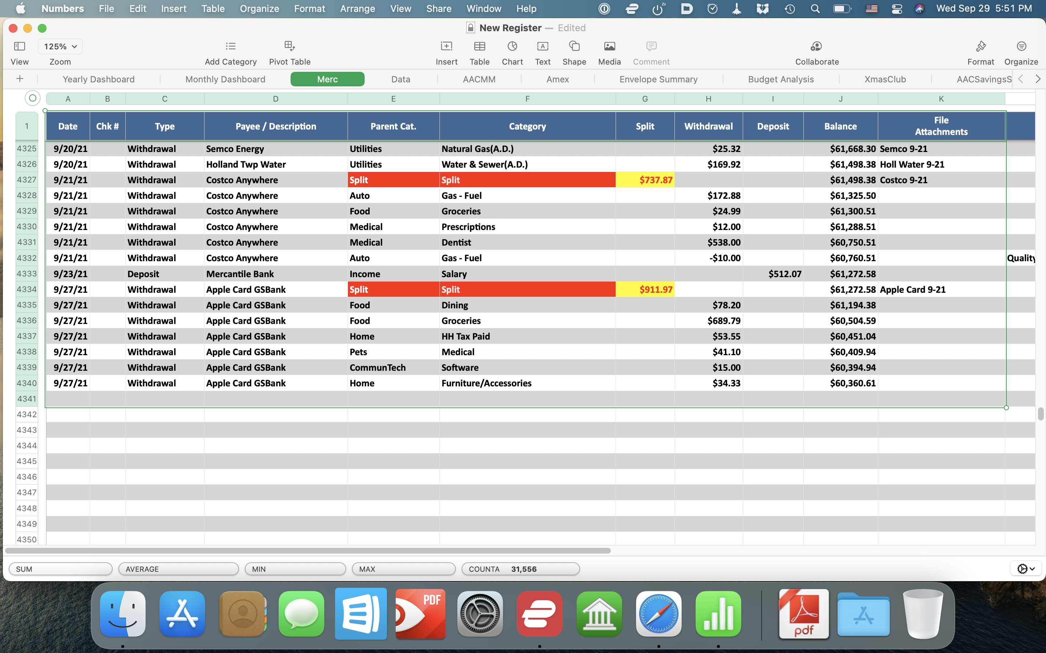
Task: Open the Format paintbrush panel
Action: point(980,46)
